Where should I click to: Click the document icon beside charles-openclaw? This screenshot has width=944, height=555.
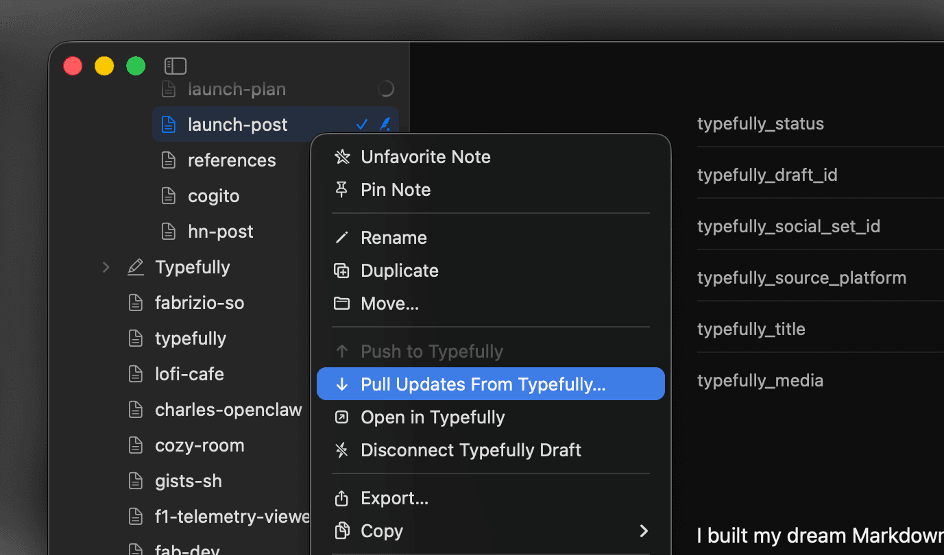(x=136, y=410)
